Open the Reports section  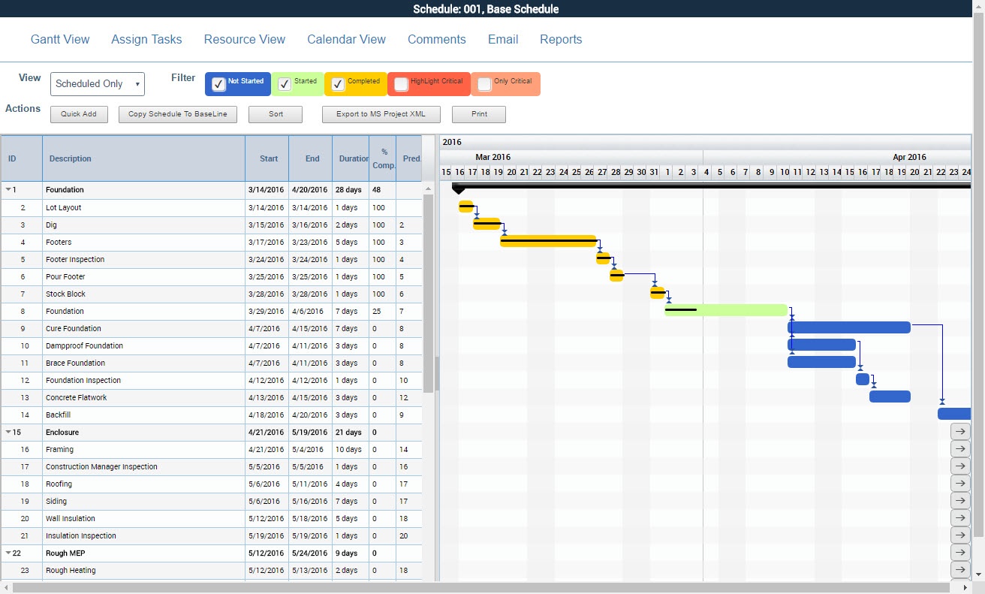point(561,39)
